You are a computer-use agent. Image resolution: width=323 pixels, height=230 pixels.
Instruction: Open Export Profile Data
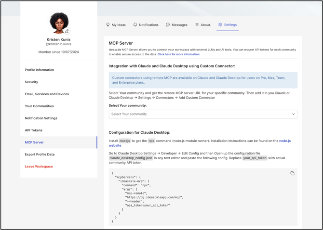pos(58,154)
